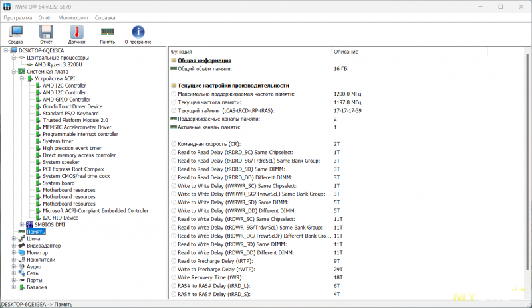Collapse the Центральные процессоры node

pos(14,58)
